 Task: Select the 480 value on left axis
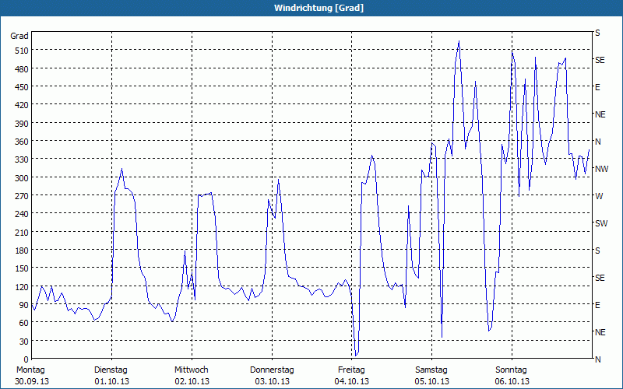coord(22,69)
